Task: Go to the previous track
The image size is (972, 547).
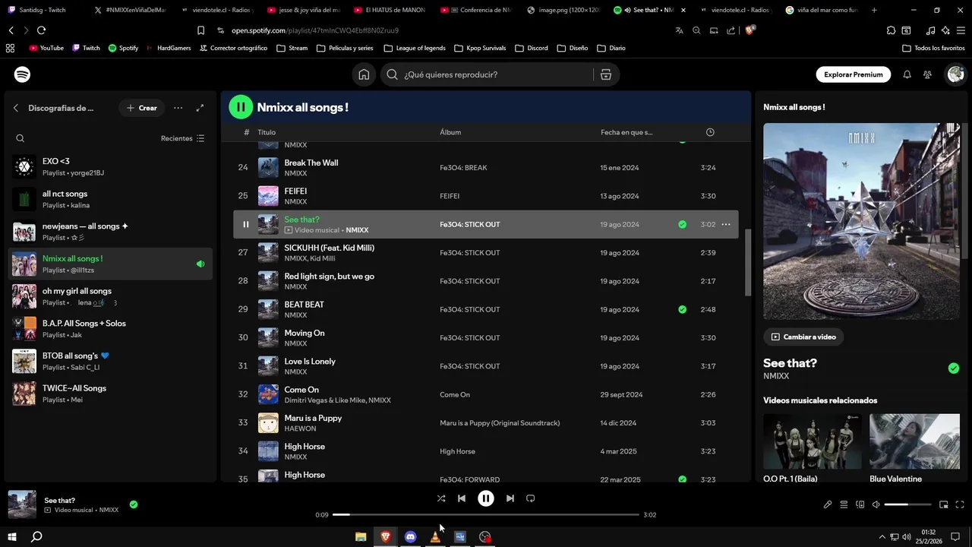Action: [x=462, y=498]
